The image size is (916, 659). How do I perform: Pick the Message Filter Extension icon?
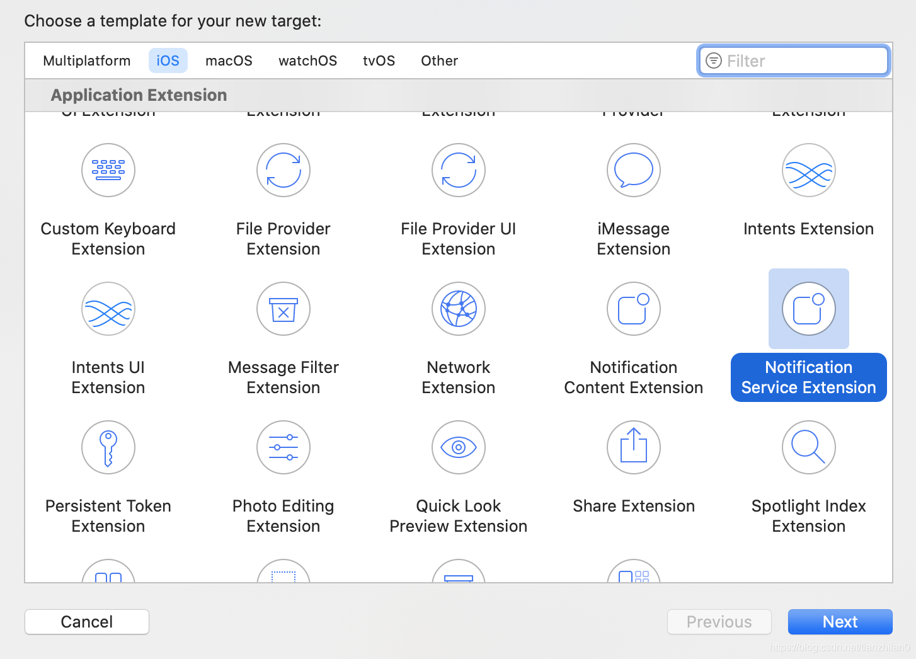[283, 309]
